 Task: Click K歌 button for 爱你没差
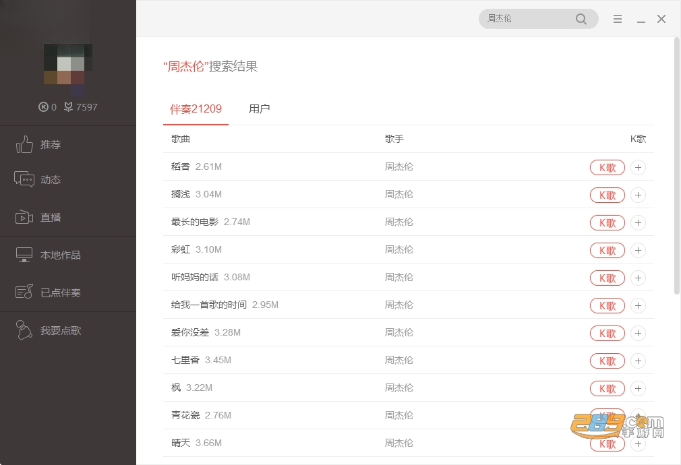pyautogui.click(x=607, y=333)
